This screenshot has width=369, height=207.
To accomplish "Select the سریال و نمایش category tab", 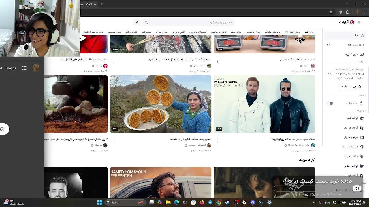I will [253, 32].
